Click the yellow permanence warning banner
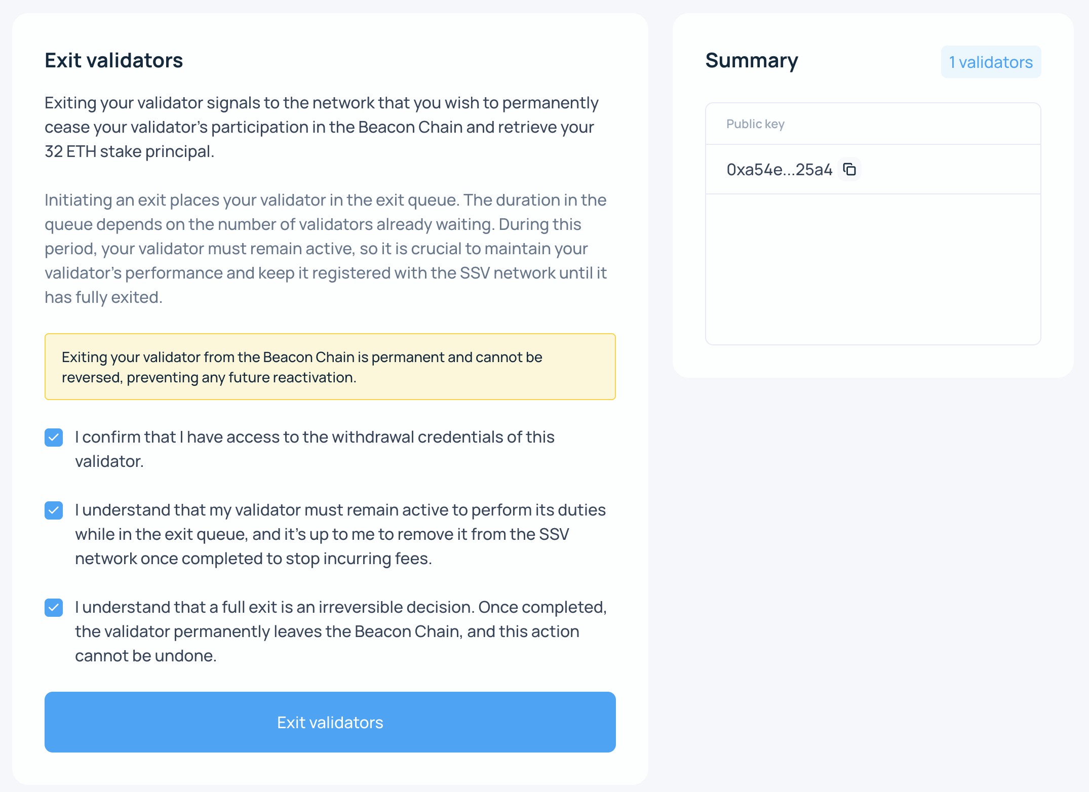The width and height of the screenshot is (1089, 792). pos(330,367)
